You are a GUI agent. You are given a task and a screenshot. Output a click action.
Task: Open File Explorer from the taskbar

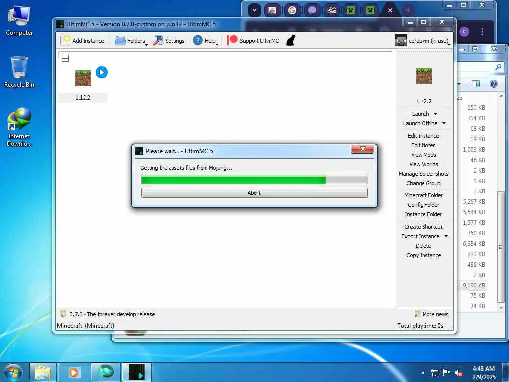click(x=43, y=372)
